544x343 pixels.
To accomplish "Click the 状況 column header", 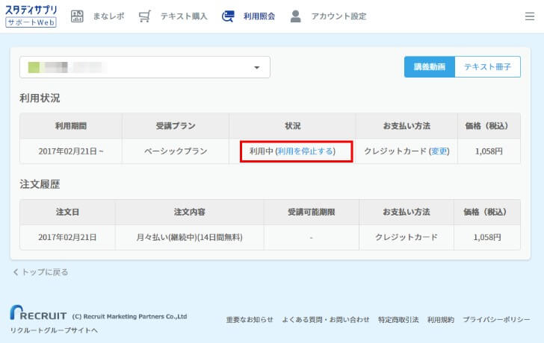I will tap(292, 126).
